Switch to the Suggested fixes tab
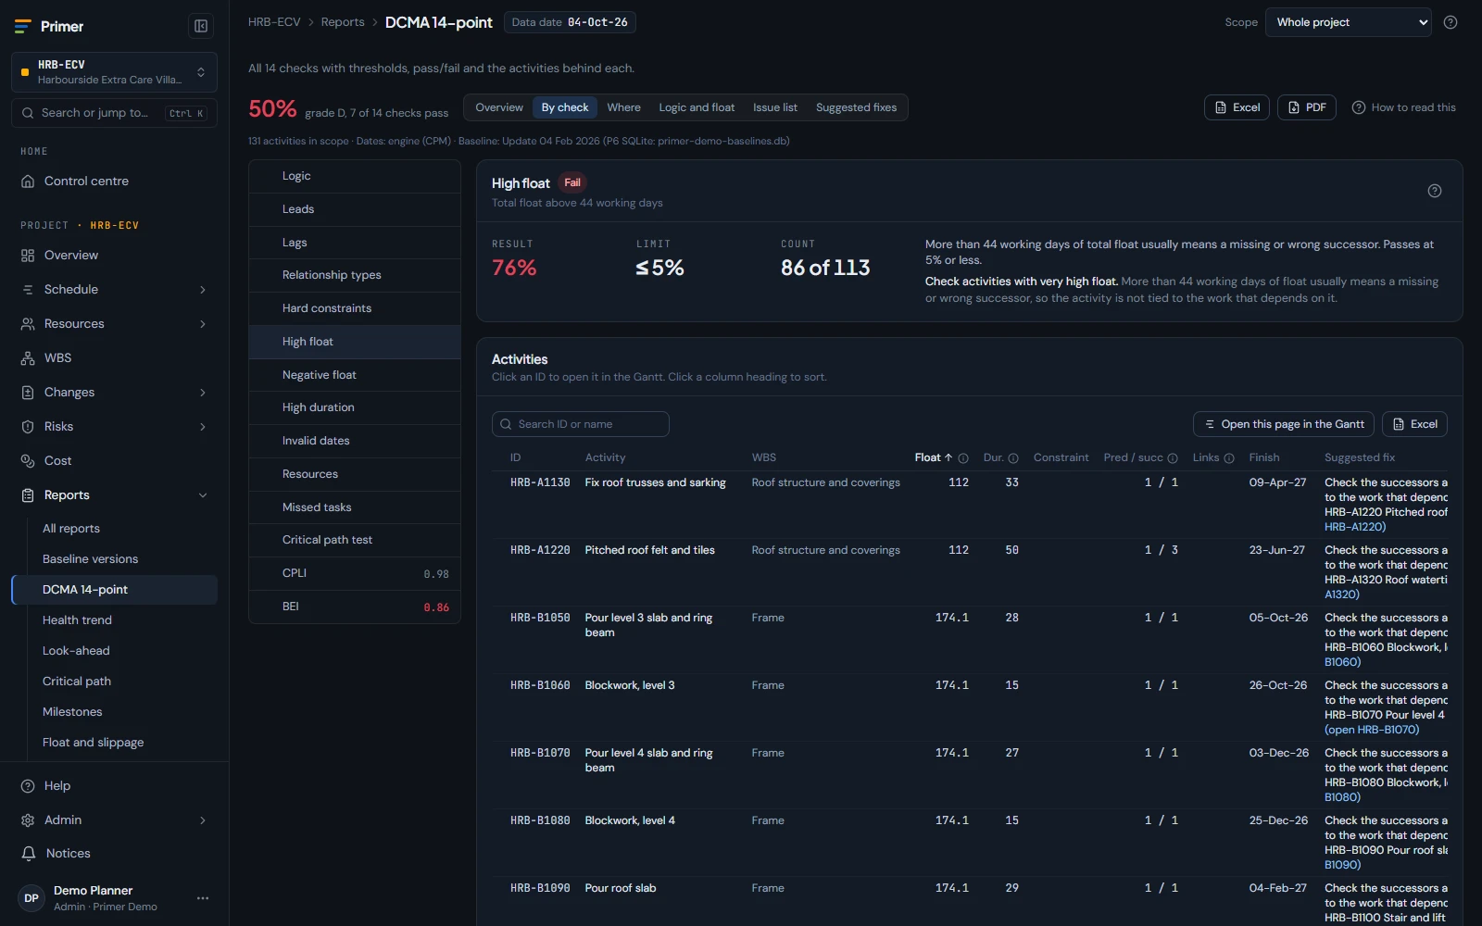 [857, 107]
